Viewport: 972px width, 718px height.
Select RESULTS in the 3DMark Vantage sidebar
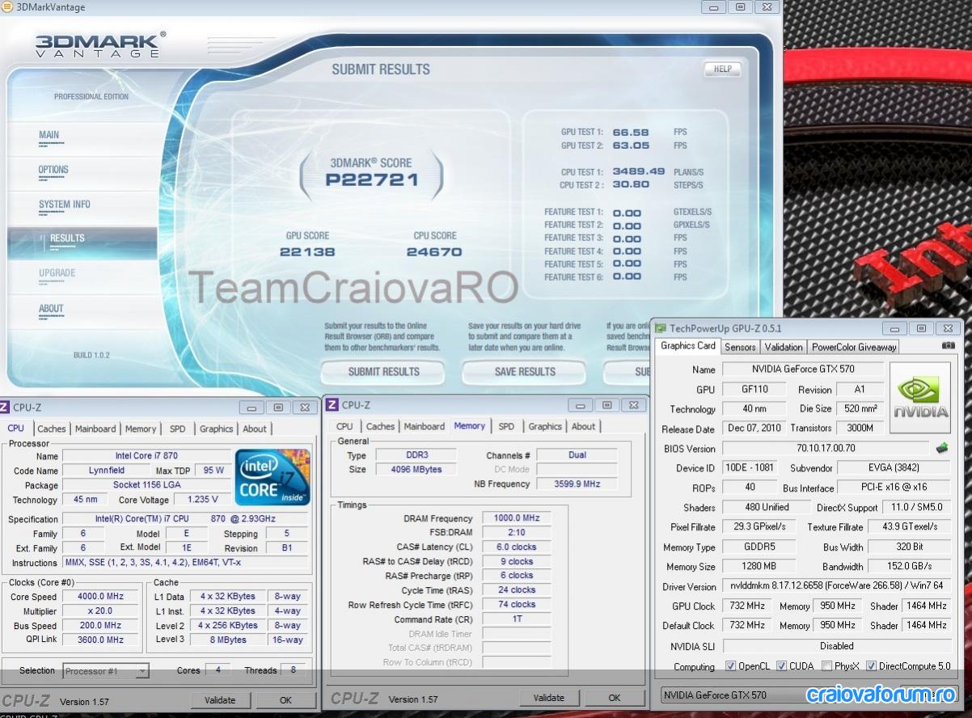tap(67, 239)
